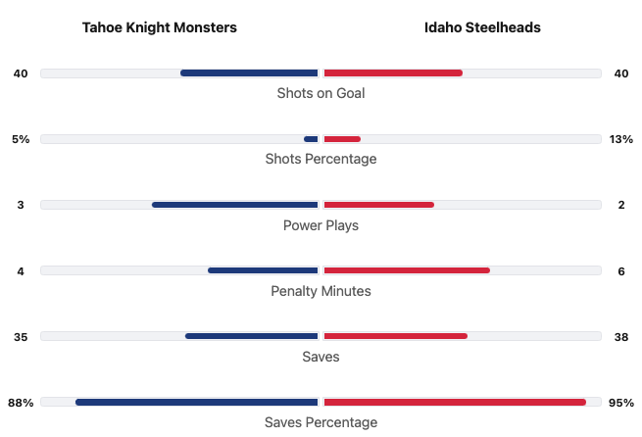
Task: Click the blue Saves bar
Action: point(252,336)
